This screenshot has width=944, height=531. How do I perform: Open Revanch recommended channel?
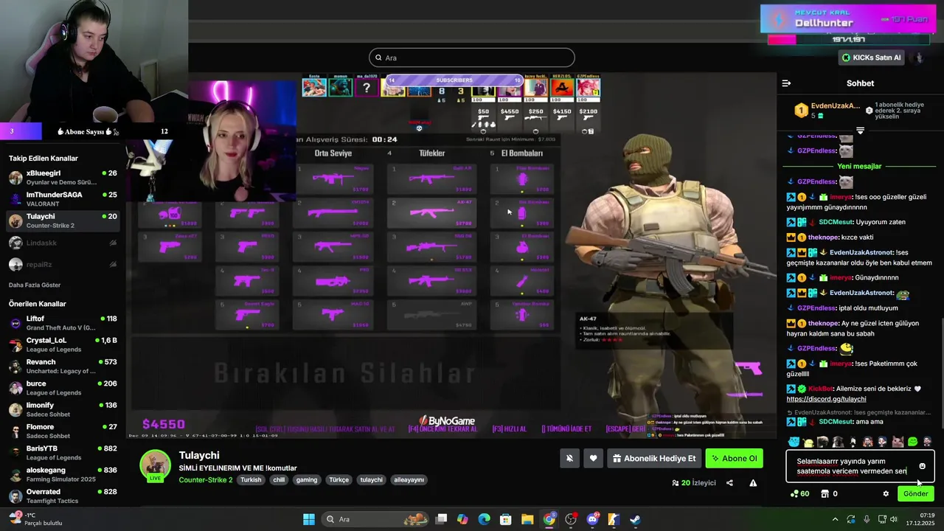tap(63, 366)
